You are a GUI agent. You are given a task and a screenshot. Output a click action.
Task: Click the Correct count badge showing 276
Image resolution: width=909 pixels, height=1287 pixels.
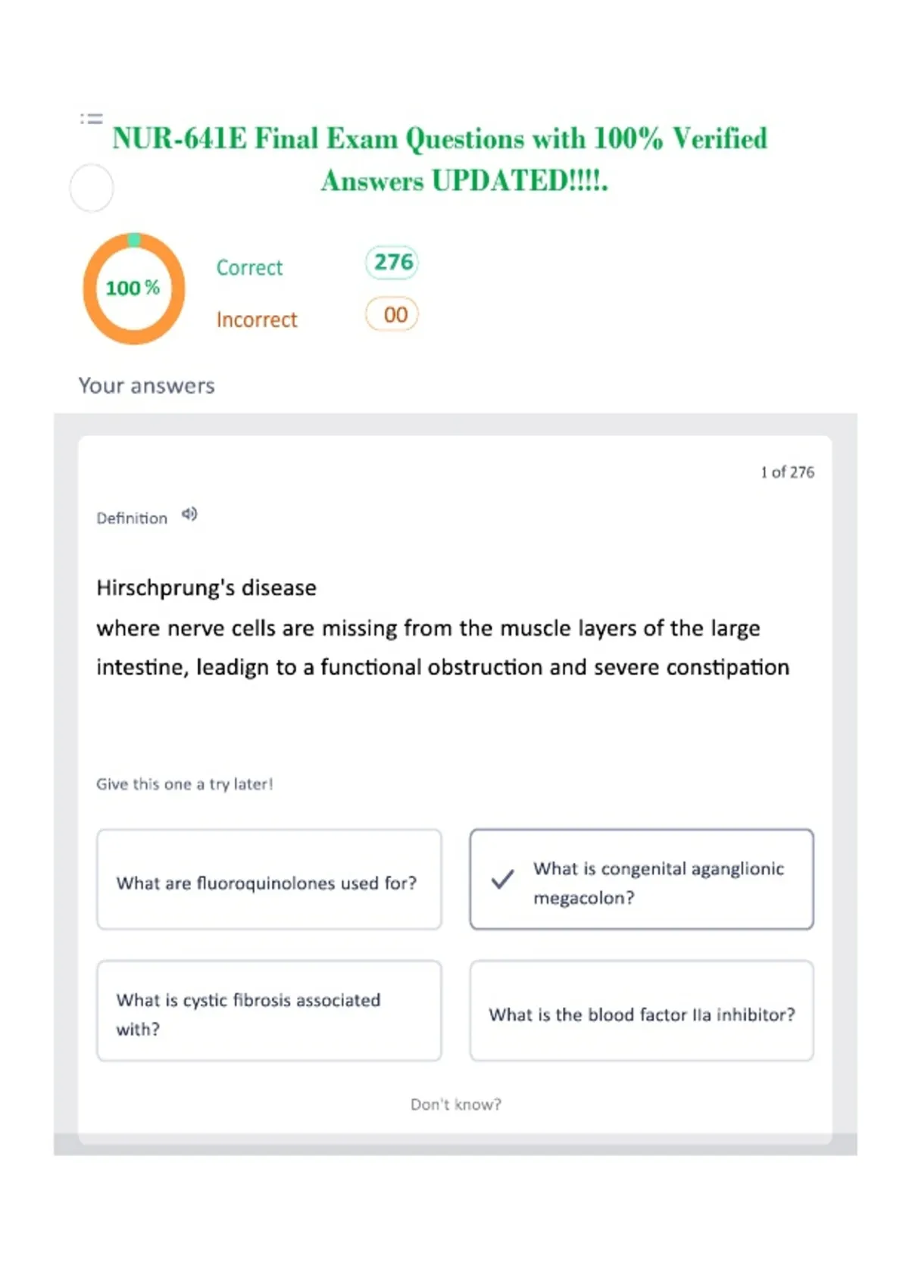(x=392, y=263)
